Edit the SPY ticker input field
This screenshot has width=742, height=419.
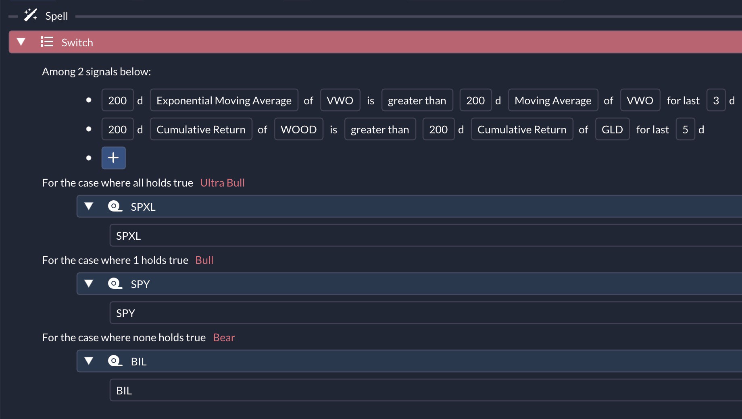click(426, 313)
